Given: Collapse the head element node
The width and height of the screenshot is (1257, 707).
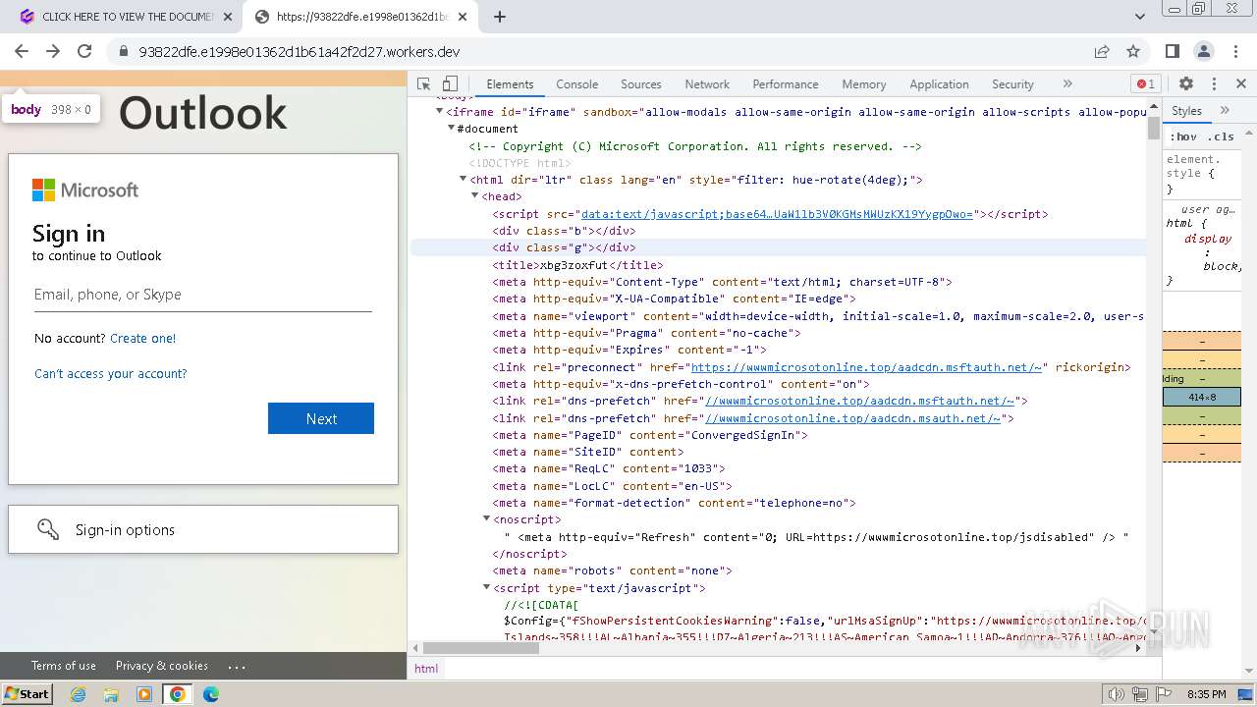Looking at the screenshot, I should [474, 196].
